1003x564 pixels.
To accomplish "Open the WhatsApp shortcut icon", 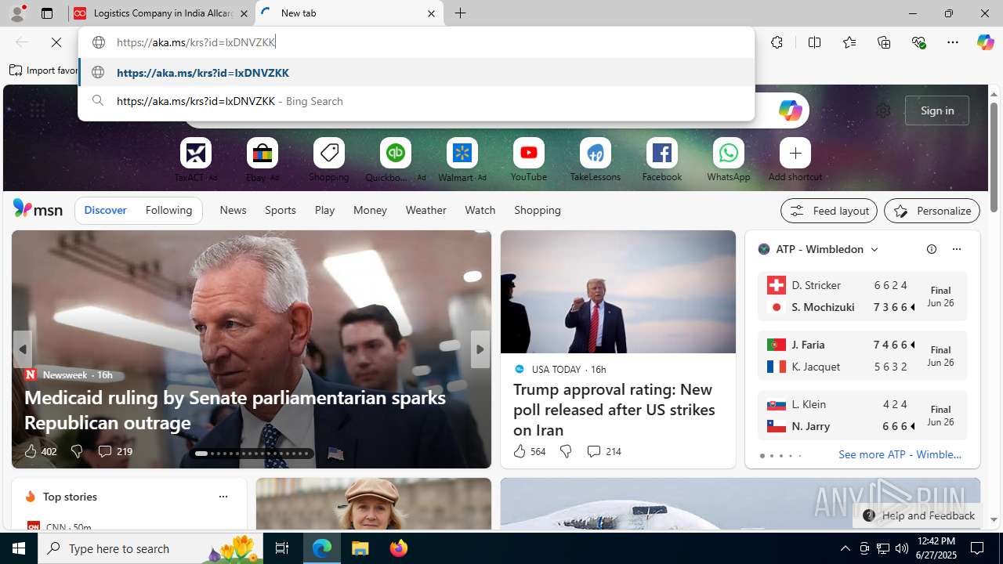I will [x=729, y=153].
